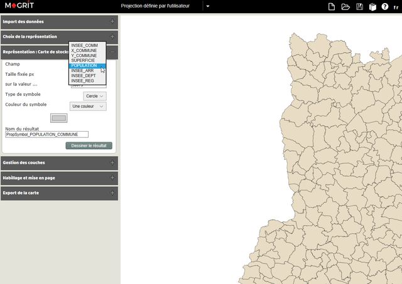Open the documentation book icon

point(372,6)
